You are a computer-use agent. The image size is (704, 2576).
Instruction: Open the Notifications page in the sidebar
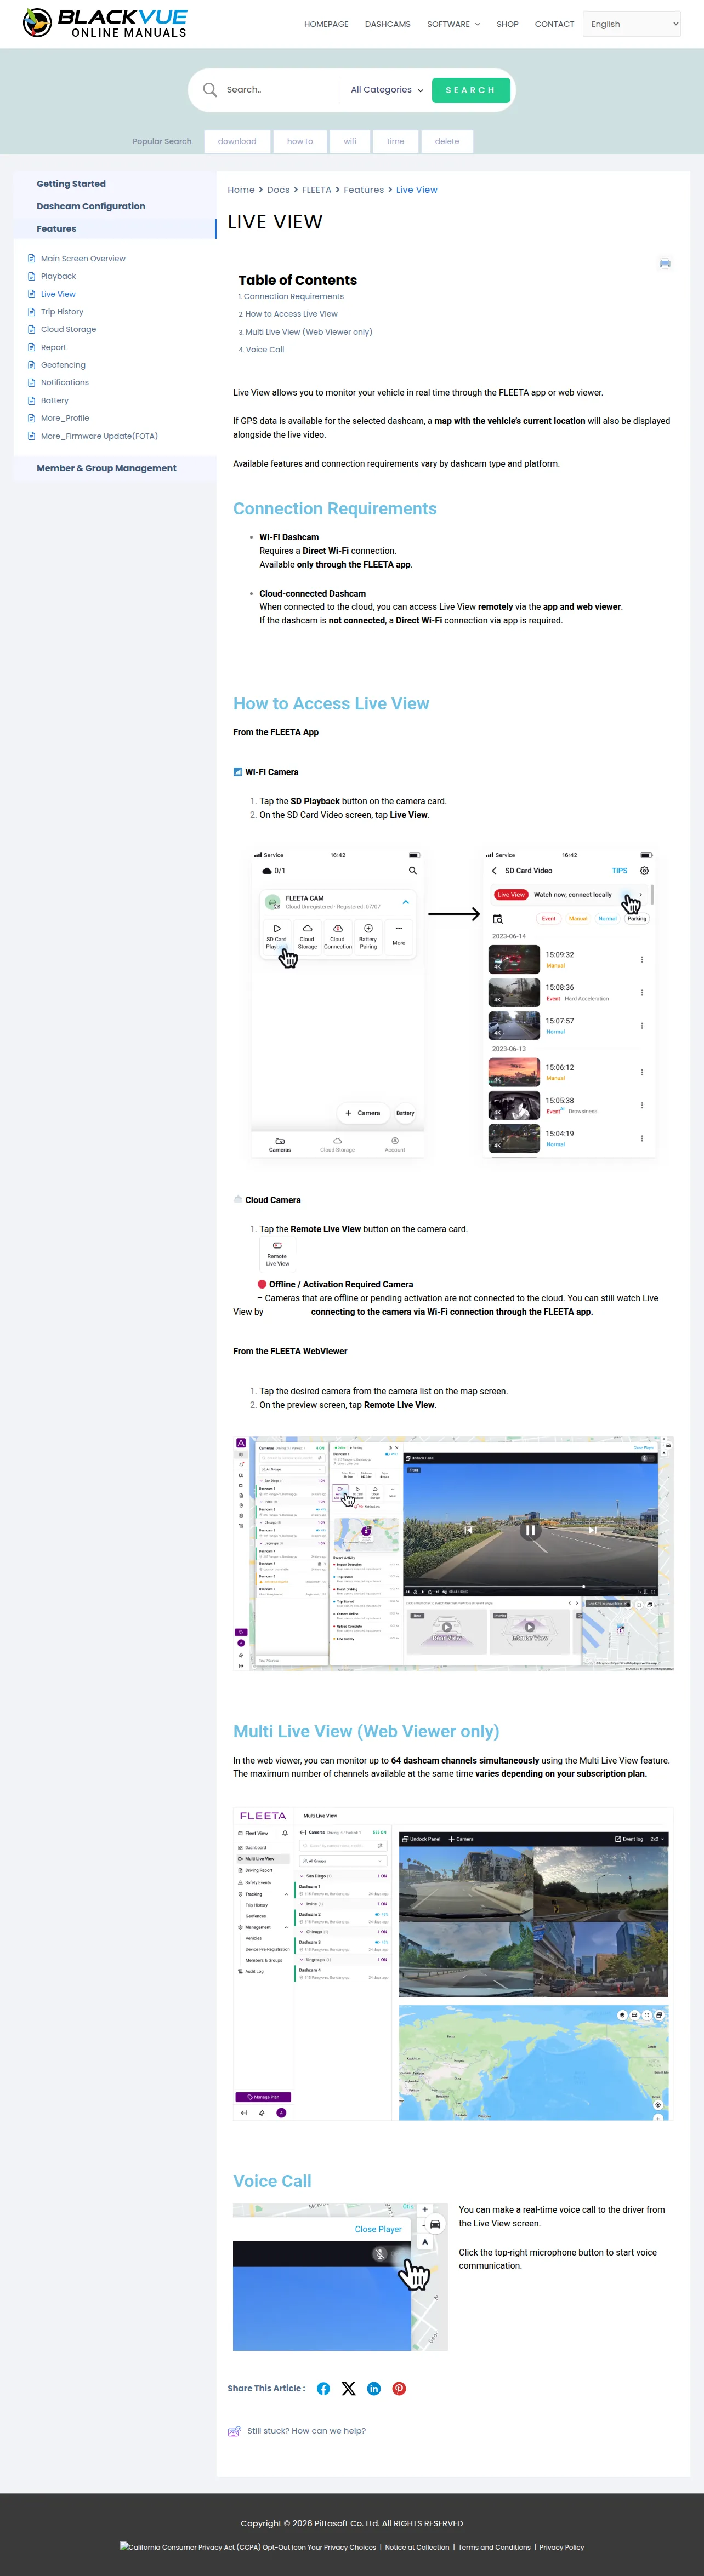[x=65, y=382]
